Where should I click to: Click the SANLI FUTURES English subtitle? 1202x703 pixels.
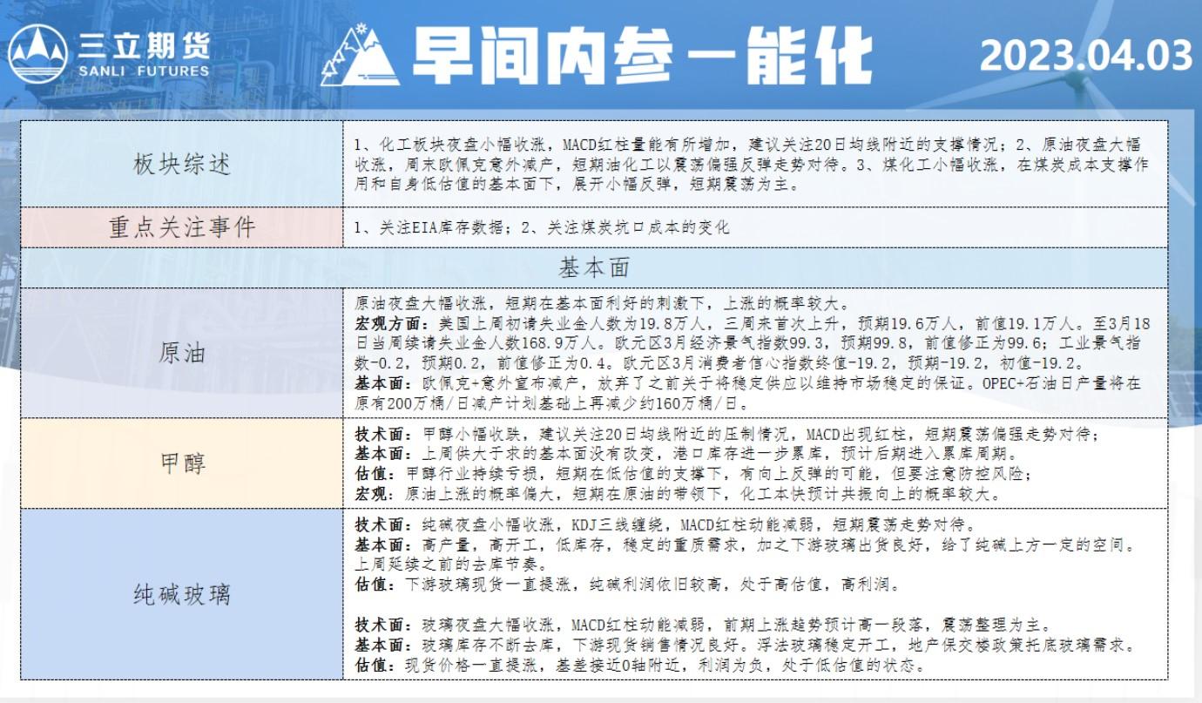click(144, 71)
